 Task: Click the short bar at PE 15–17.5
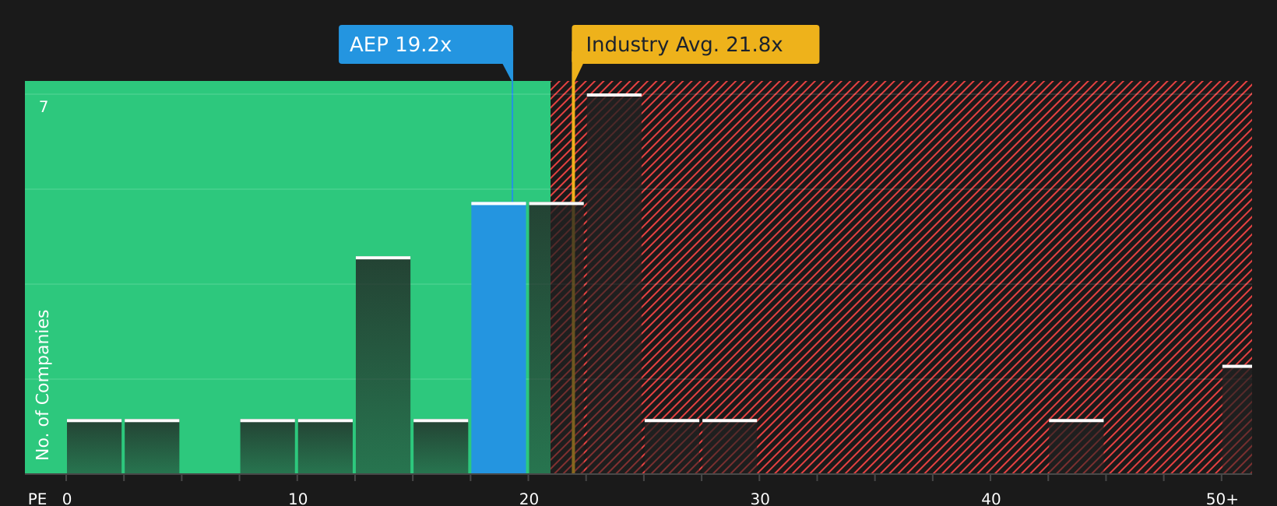pos(441,446)
